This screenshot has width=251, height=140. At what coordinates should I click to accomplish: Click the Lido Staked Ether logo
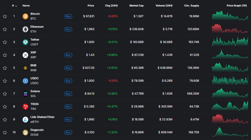(x=25, y=120)
